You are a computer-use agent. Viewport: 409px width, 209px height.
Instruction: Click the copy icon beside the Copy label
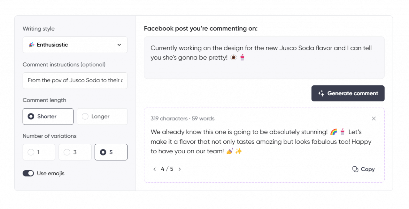click(x=355, y=169)
